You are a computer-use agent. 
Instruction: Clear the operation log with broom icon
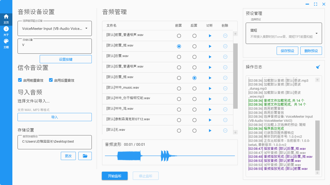(x=318, y=67)
